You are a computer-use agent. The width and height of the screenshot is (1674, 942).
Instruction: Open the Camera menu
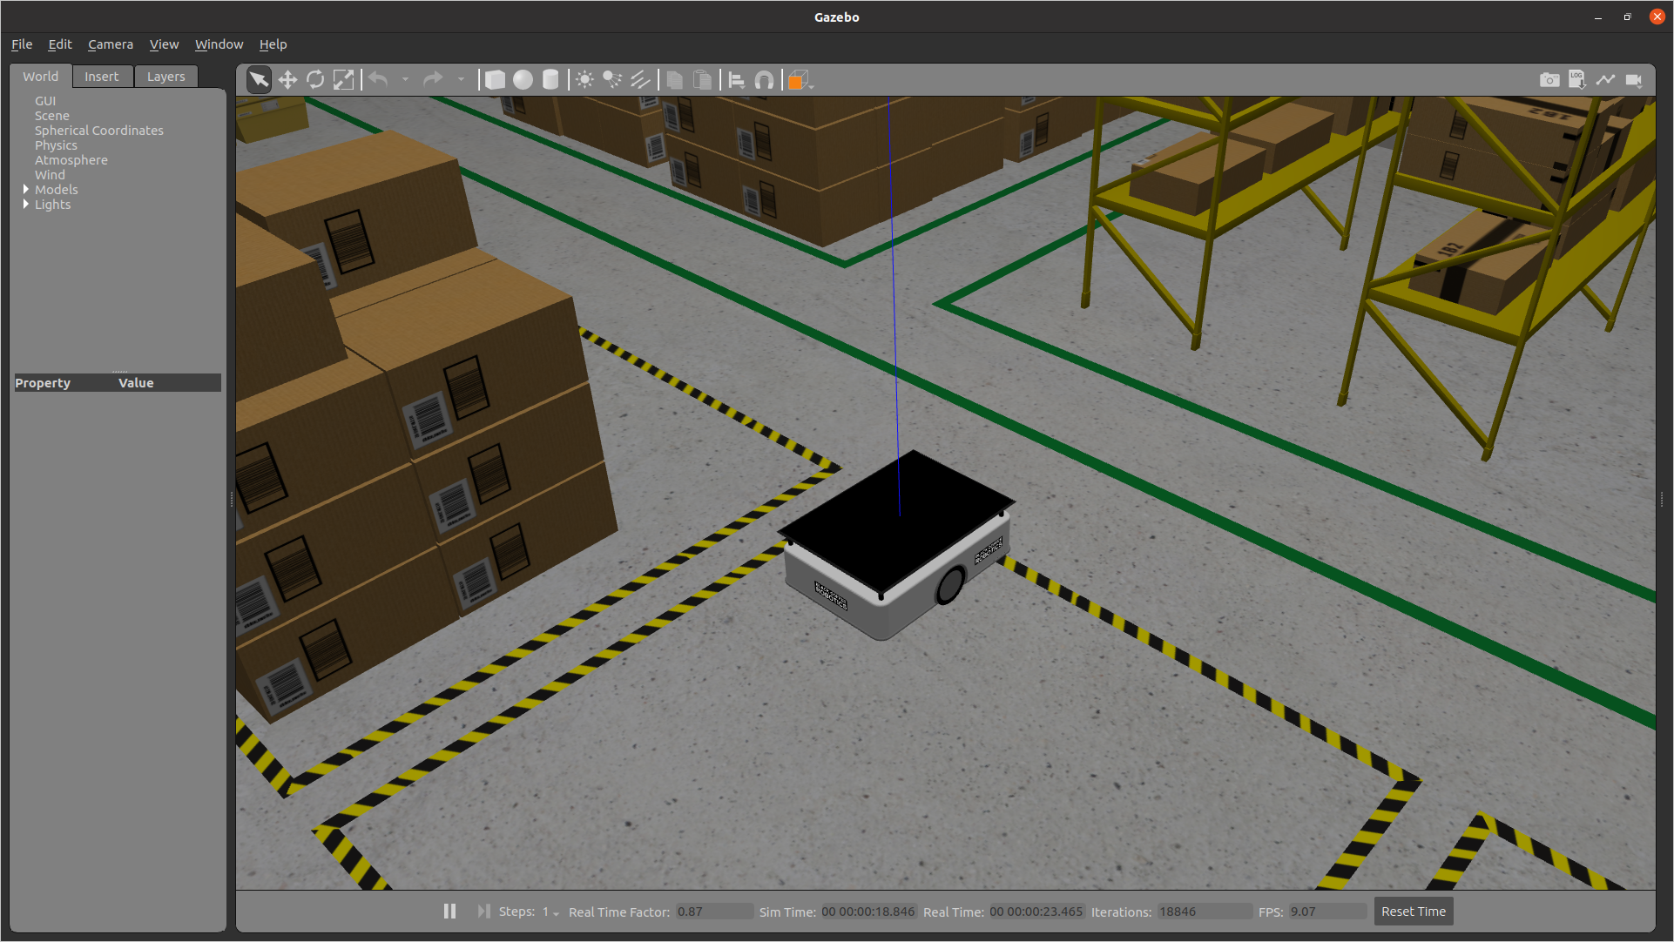(111, 44)
